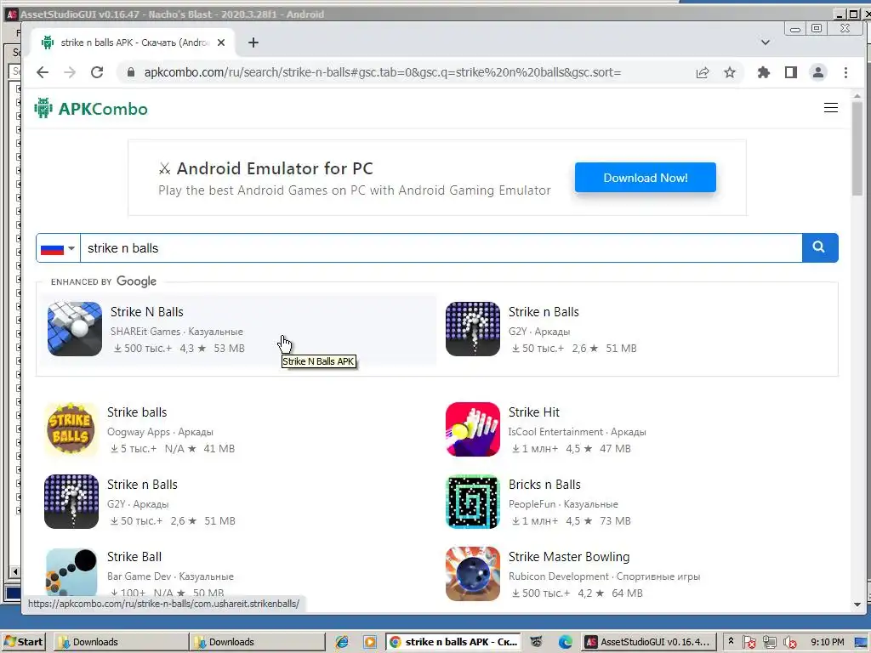
Task: Click the Action Center flag tray icon
Action: tap(749, 642)
